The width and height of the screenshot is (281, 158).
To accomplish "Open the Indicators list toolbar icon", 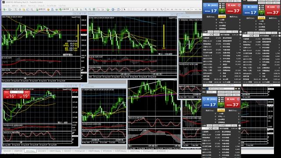I will pyautogui.click(x=108, y=9).
